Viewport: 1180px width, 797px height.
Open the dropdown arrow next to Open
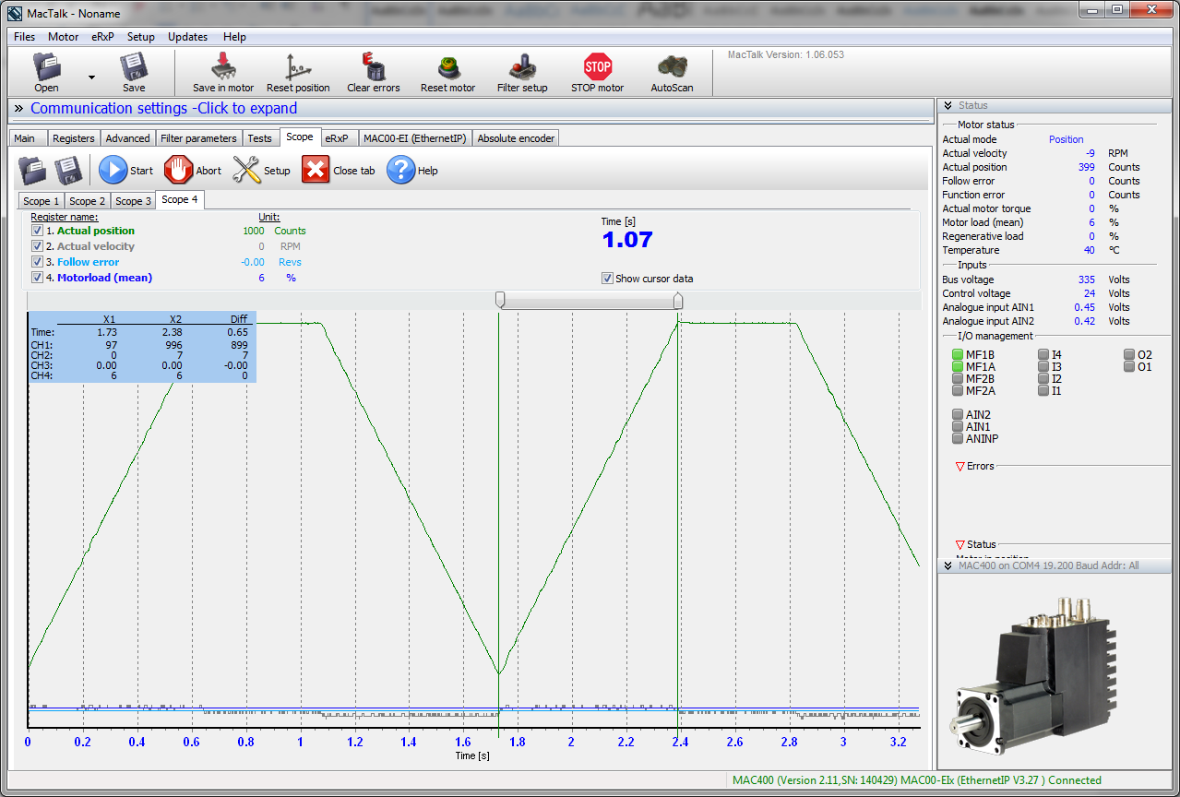(x=91, y=77)
